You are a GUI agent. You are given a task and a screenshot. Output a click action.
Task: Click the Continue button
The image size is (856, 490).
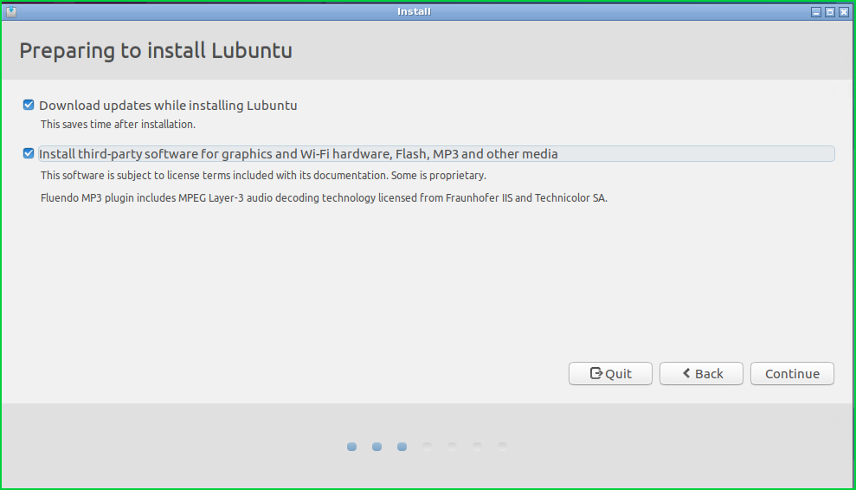[792, 374]
